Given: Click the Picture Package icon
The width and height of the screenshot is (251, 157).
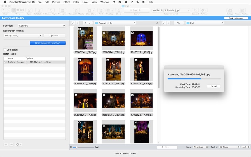Looking at the screenshot, I should pyautogui.click(x=242, y=11).
